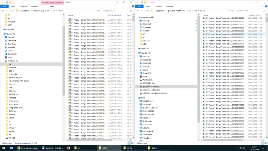268x151 pixels.
Task: Switch left window to details view icon
Action: (x=129, y=143)
